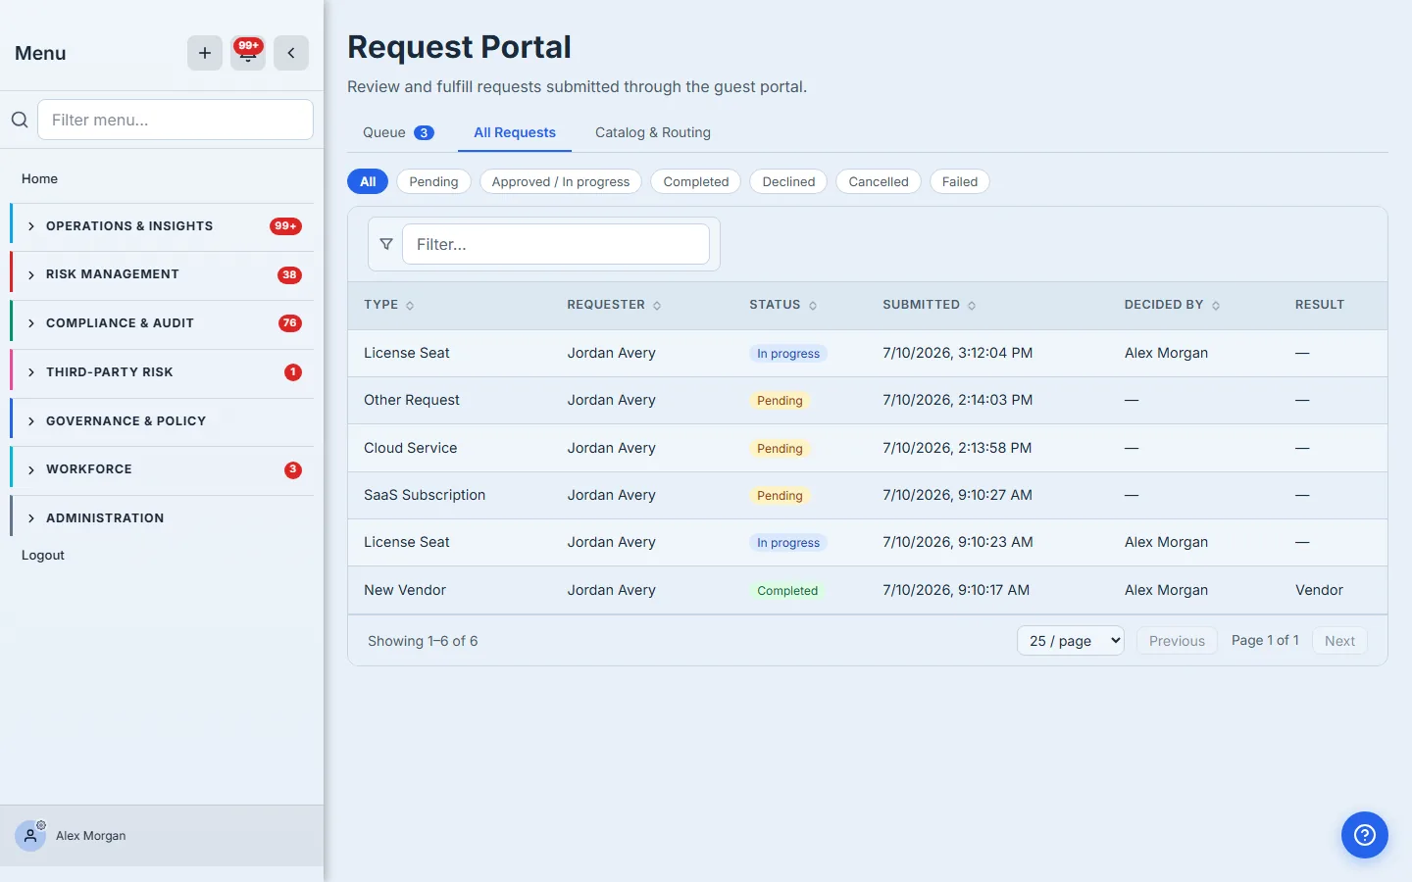The image size is (1412, 882).
Task: Sort by Status column sort icon
Action: coord(813,306)
